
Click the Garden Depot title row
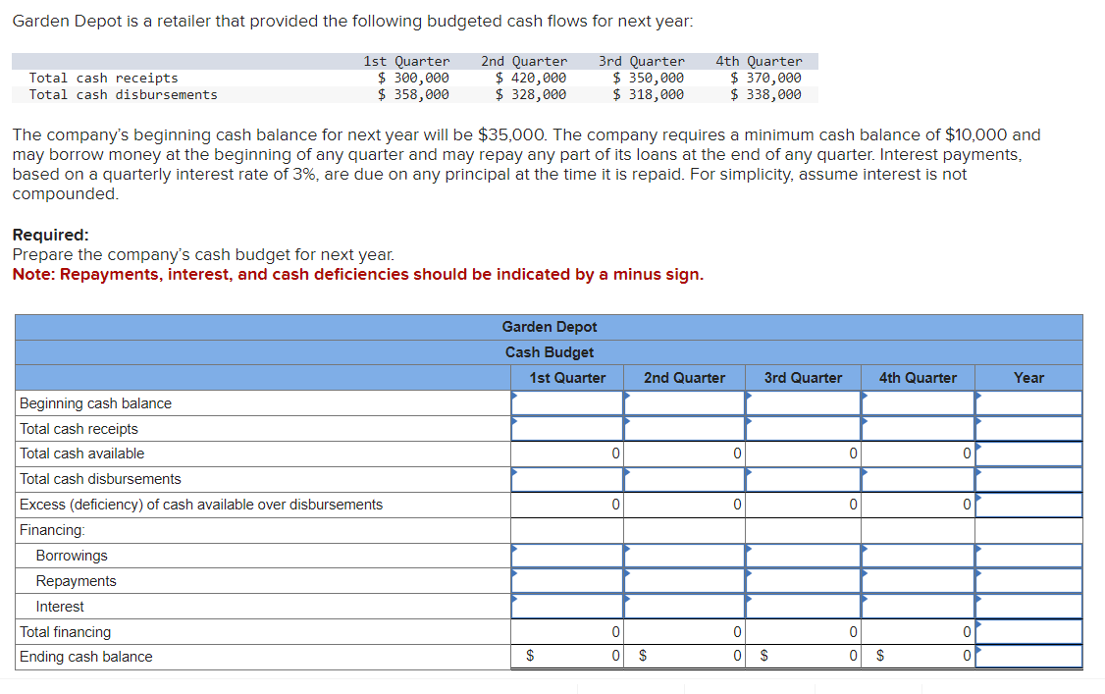coord(550,326)
